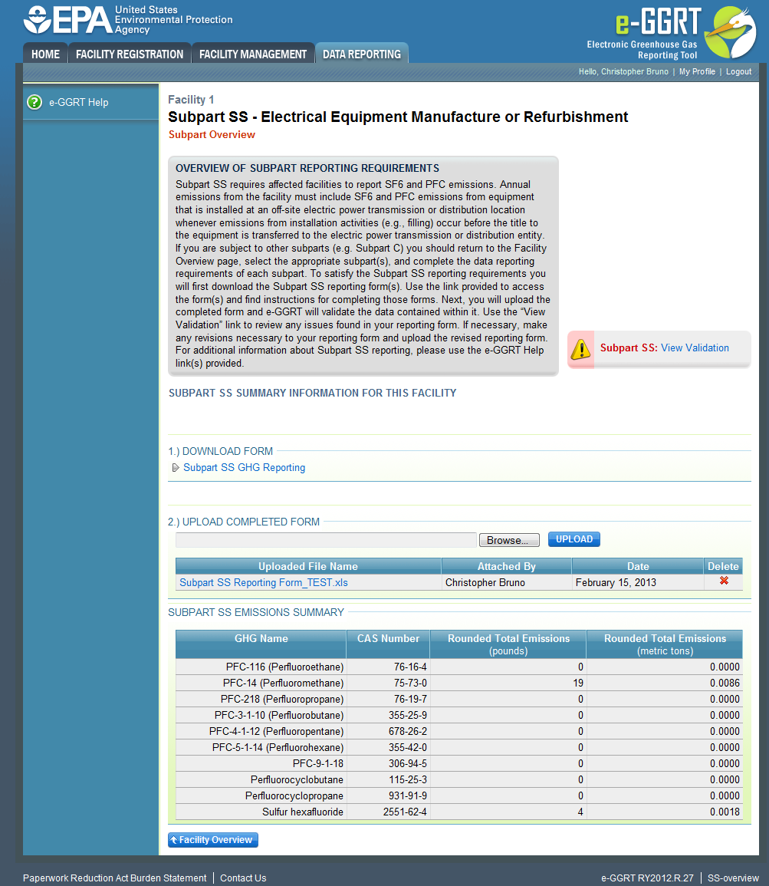
Task: Delete uploaded file with red X
Action: click(724, 581)
